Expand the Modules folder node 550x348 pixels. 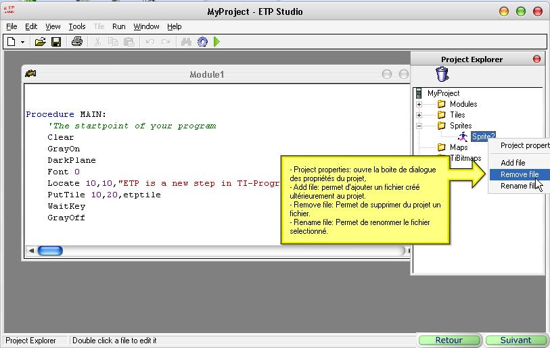pos(419,105)
